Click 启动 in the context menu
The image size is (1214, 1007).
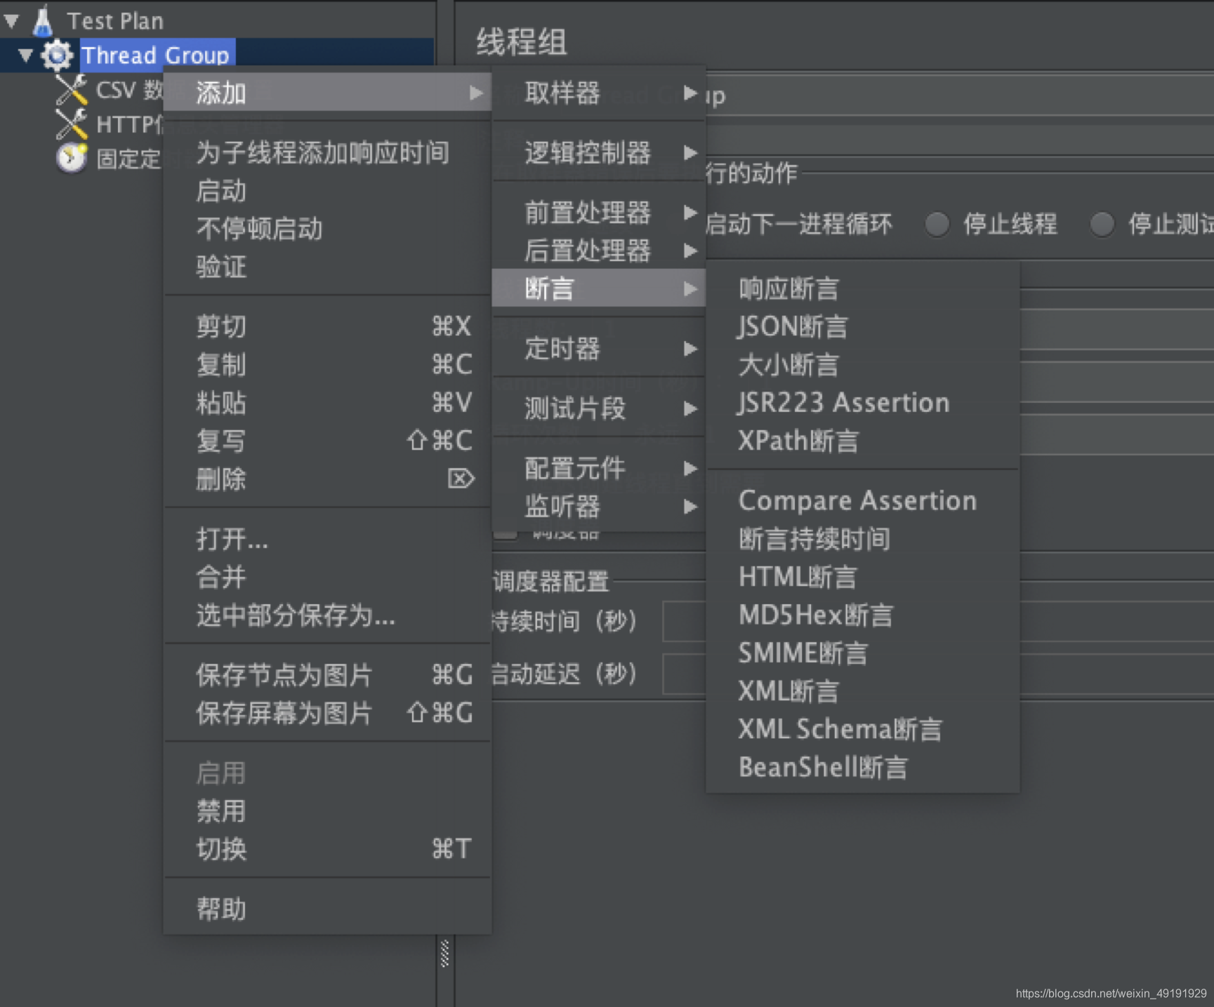pyautogui.click(x=327, y=190)
